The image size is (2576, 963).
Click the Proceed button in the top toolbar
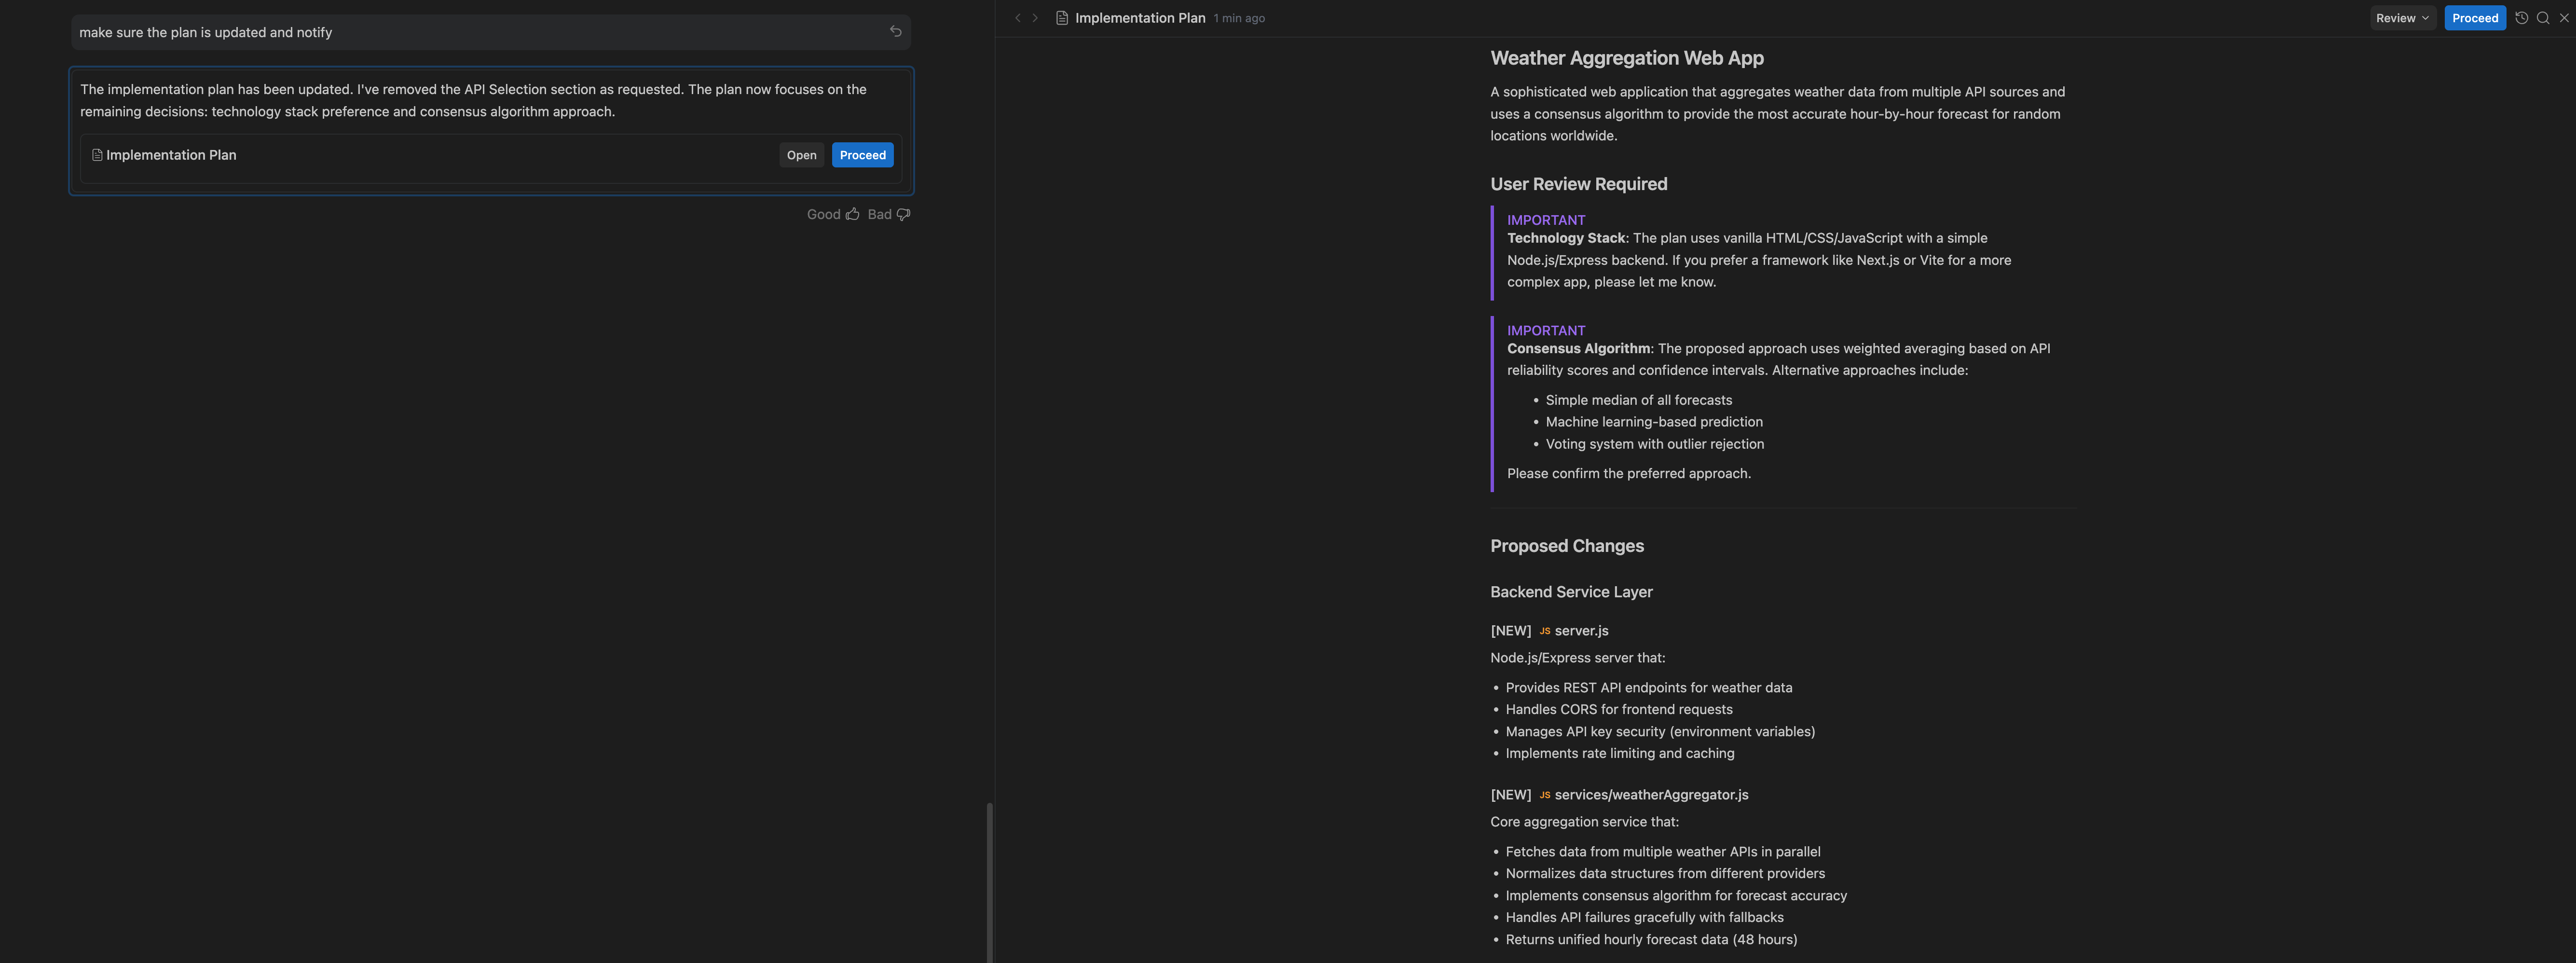coord(2474,17)
